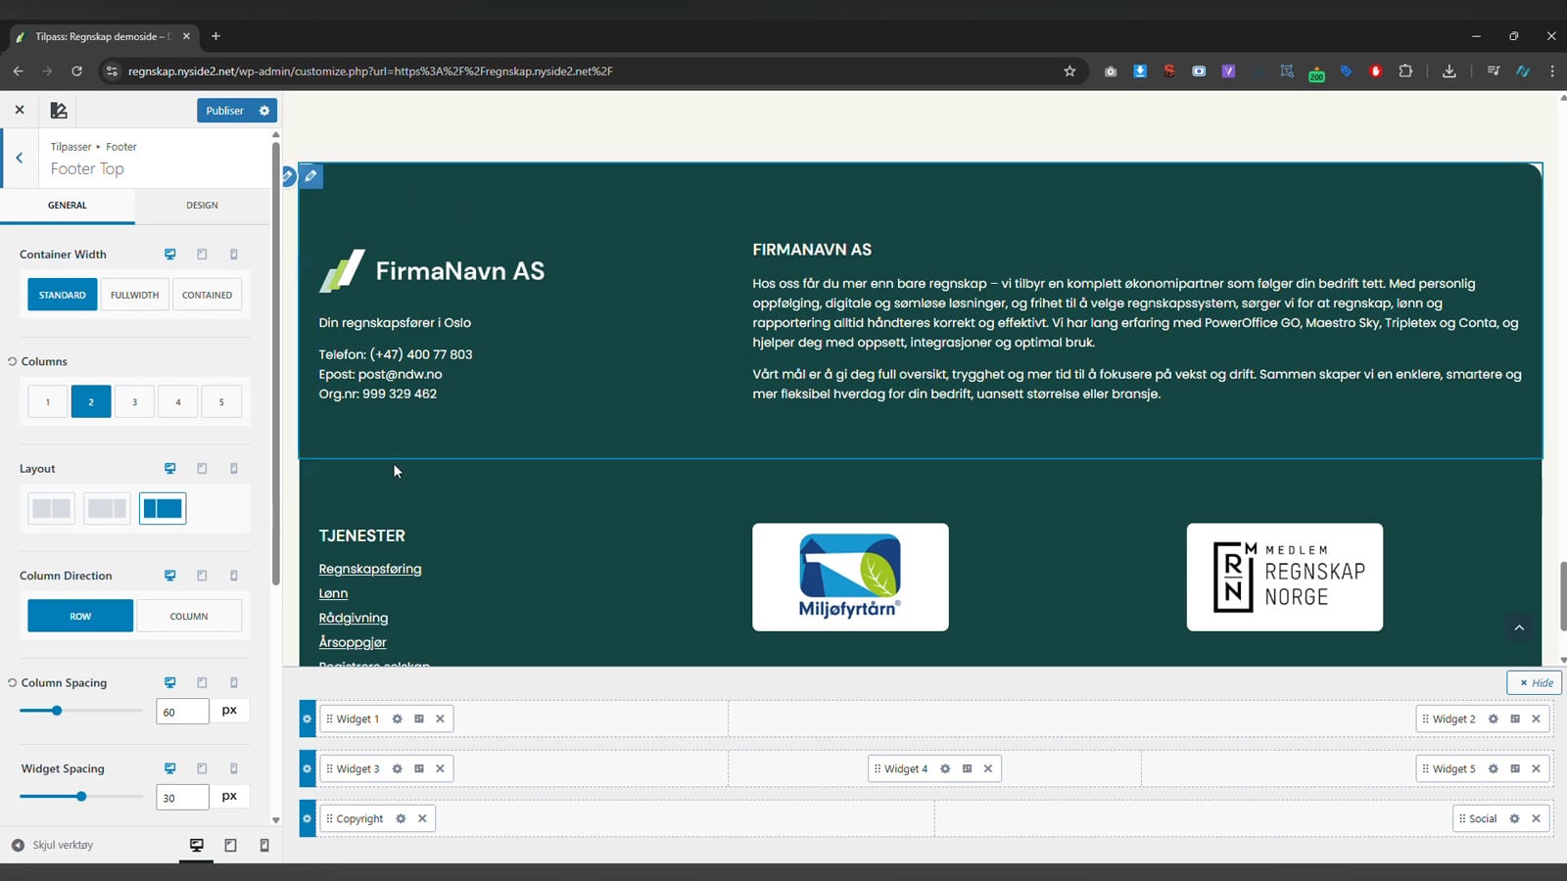The width and height of the screenshot is (1567, 881).
Task: Open top footer row settings gear
Action: (308, 719)
